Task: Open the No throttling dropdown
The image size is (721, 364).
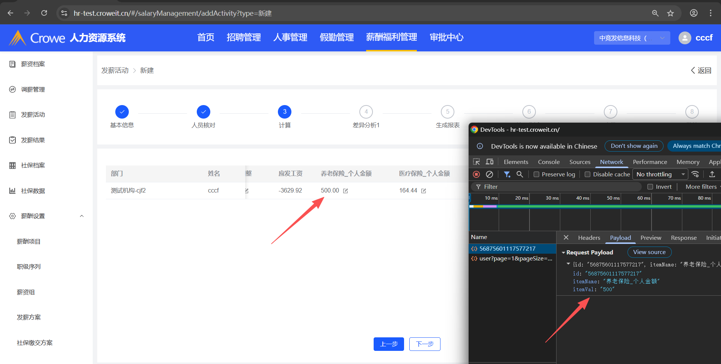Action: click(x=660, y=174)
